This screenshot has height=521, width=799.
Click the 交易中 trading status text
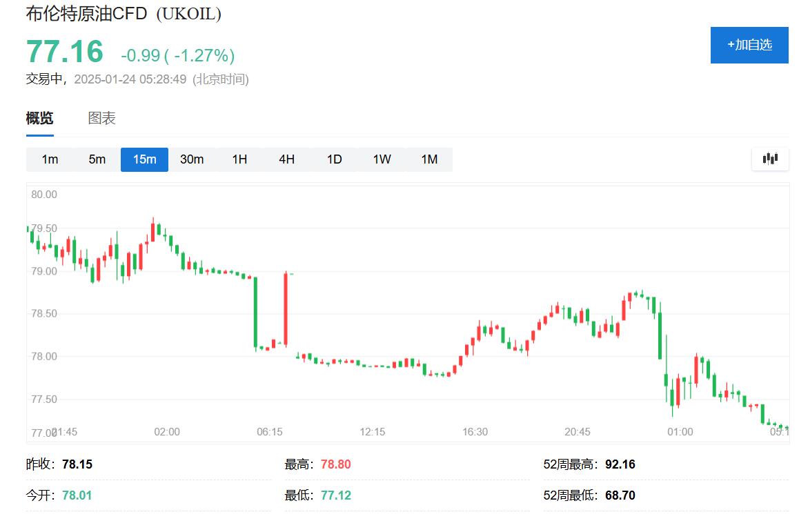point(44,79)
